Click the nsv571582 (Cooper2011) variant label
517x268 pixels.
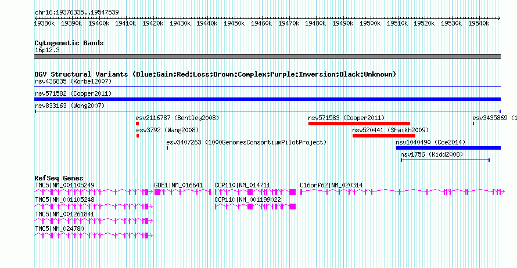73,93
